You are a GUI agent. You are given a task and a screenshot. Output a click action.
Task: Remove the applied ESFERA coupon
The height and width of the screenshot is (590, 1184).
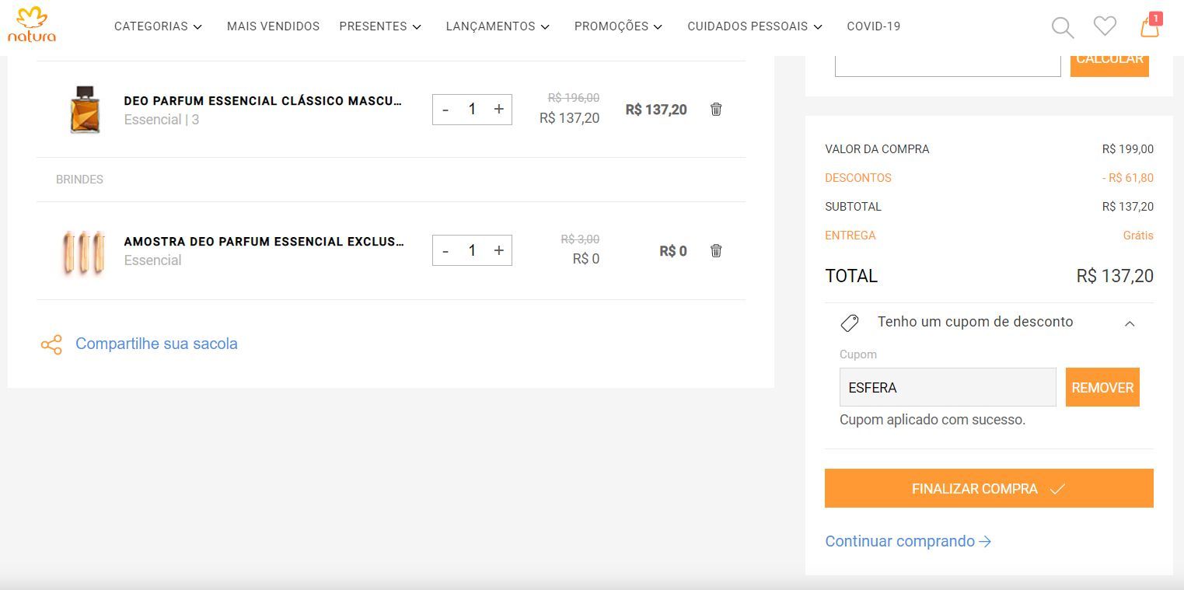1102,387
